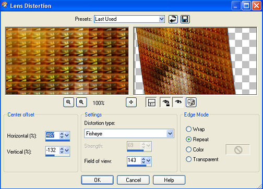Open the Vertical offset slider dropdown arrow

point(67,150)
